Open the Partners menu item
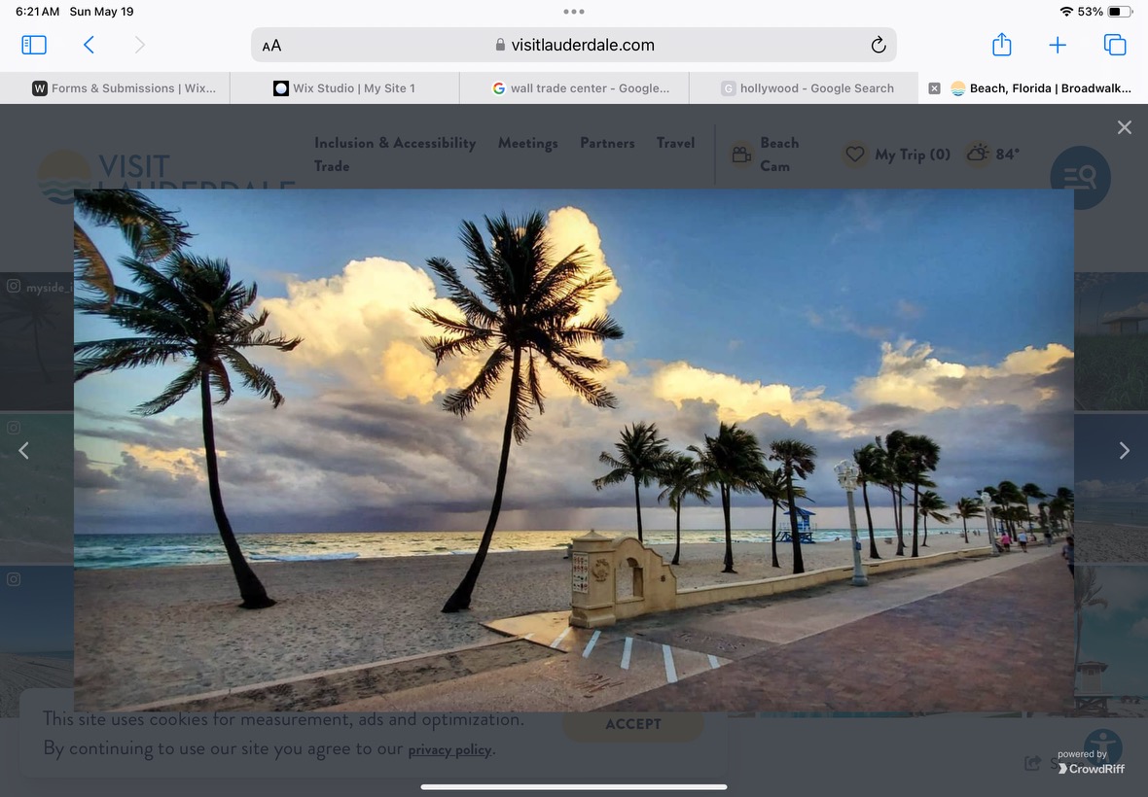The image size is (1148, 797). (607, 143)
